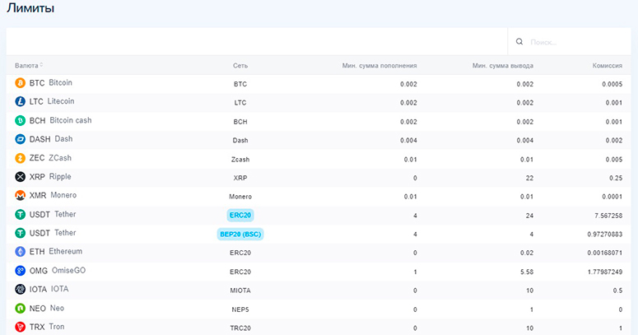Click the Bitcoin cash coin icon
The height and width of the screenshot is (335, 638).
coord(20,120)
